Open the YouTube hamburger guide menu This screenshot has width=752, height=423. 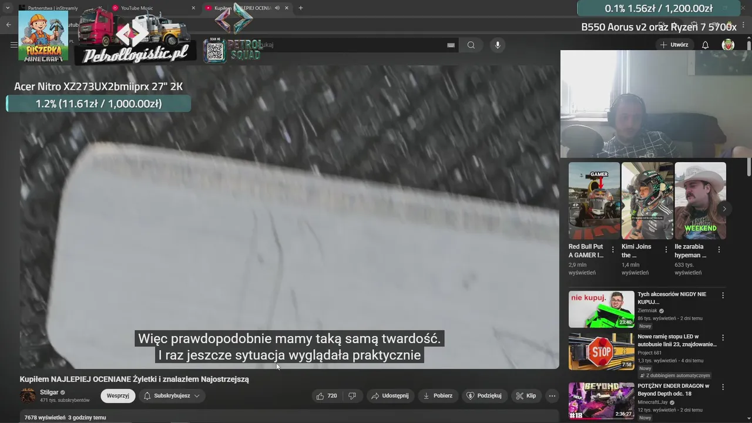(x=14, y=45)
